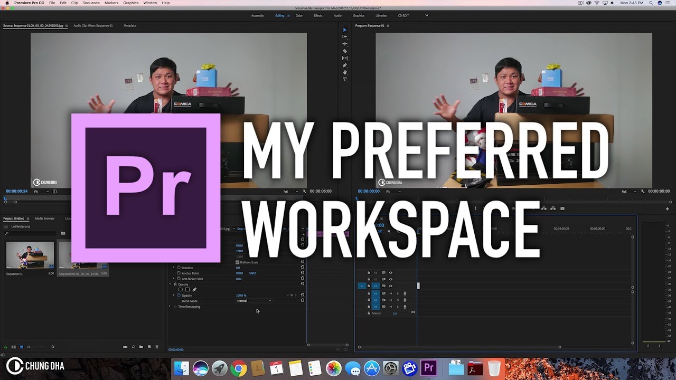Toggle Opacity stopwatch animation
The image size is (676, 380).
click(x=179, y=295)
